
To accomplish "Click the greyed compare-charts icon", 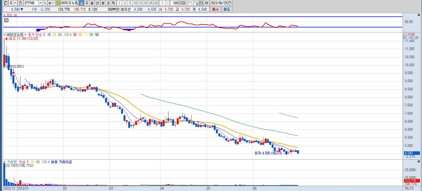I will pos(190,3).
